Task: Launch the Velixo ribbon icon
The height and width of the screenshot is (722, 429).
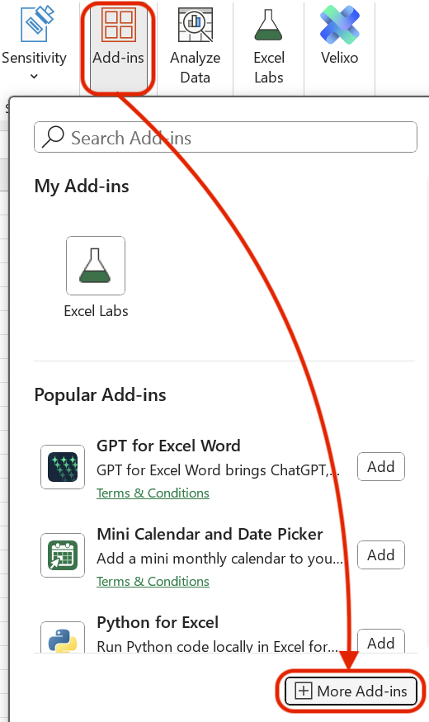Action: (340, 36)
